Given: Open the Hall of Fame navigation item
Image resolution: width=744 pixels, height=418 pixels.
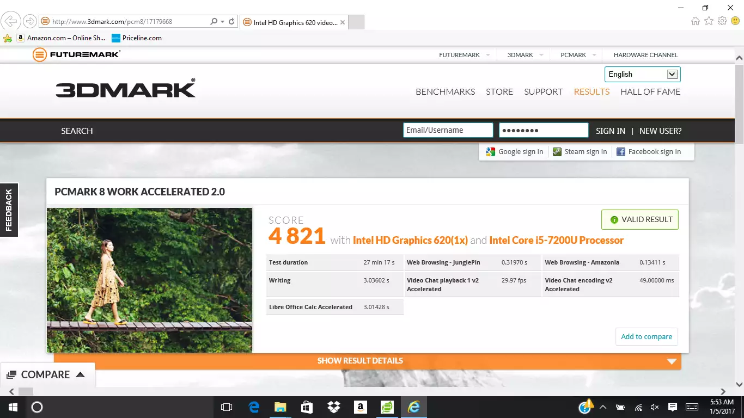Looking at the screenshot, I should [x=650, y=92].
